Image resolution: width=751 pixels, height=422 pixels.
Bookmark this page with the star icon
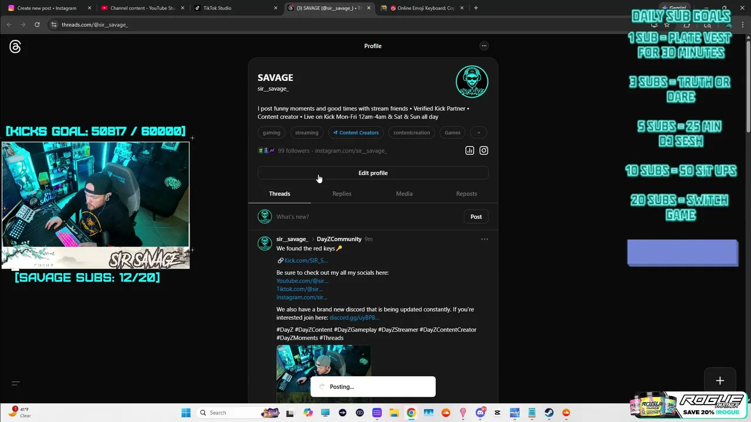[x=667, y=25]
